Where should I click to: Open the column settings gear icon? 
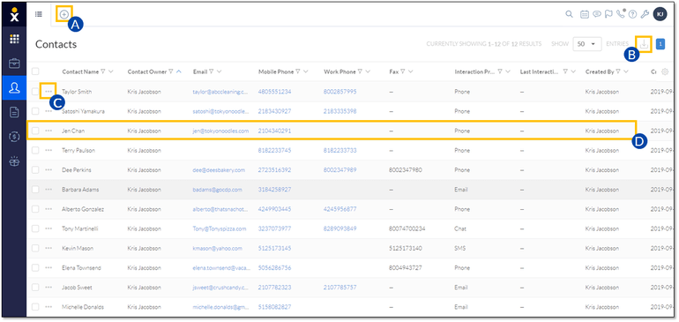[x=665, y=72]
